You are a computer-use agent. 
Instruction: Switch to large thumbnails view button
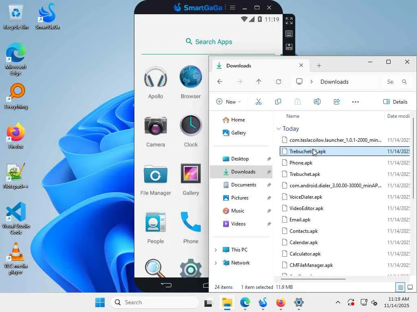(410, 287)
